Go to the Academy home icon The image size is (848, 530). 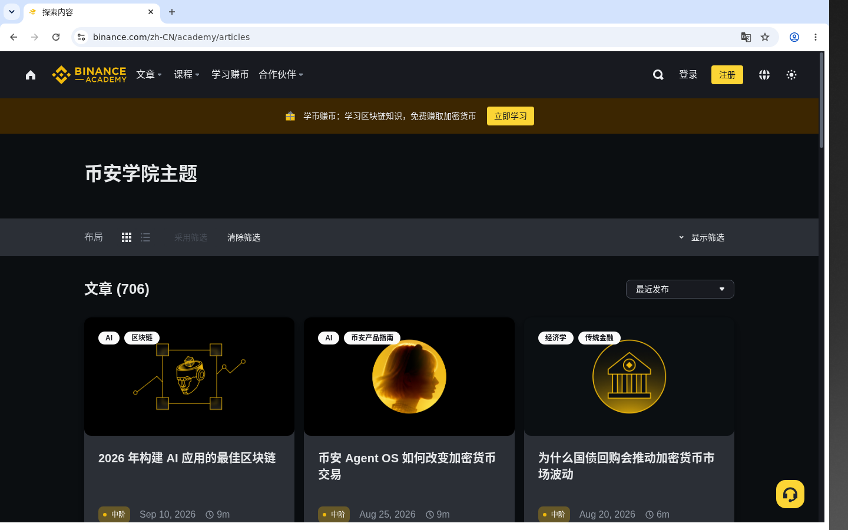coord(31,75)
